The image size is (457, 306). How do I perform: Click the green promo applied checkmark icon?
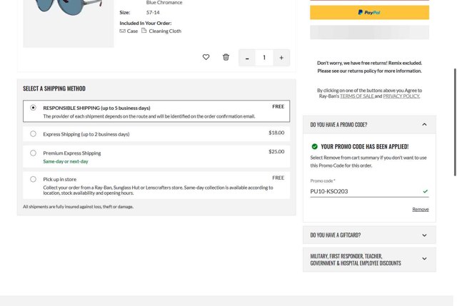314,146
